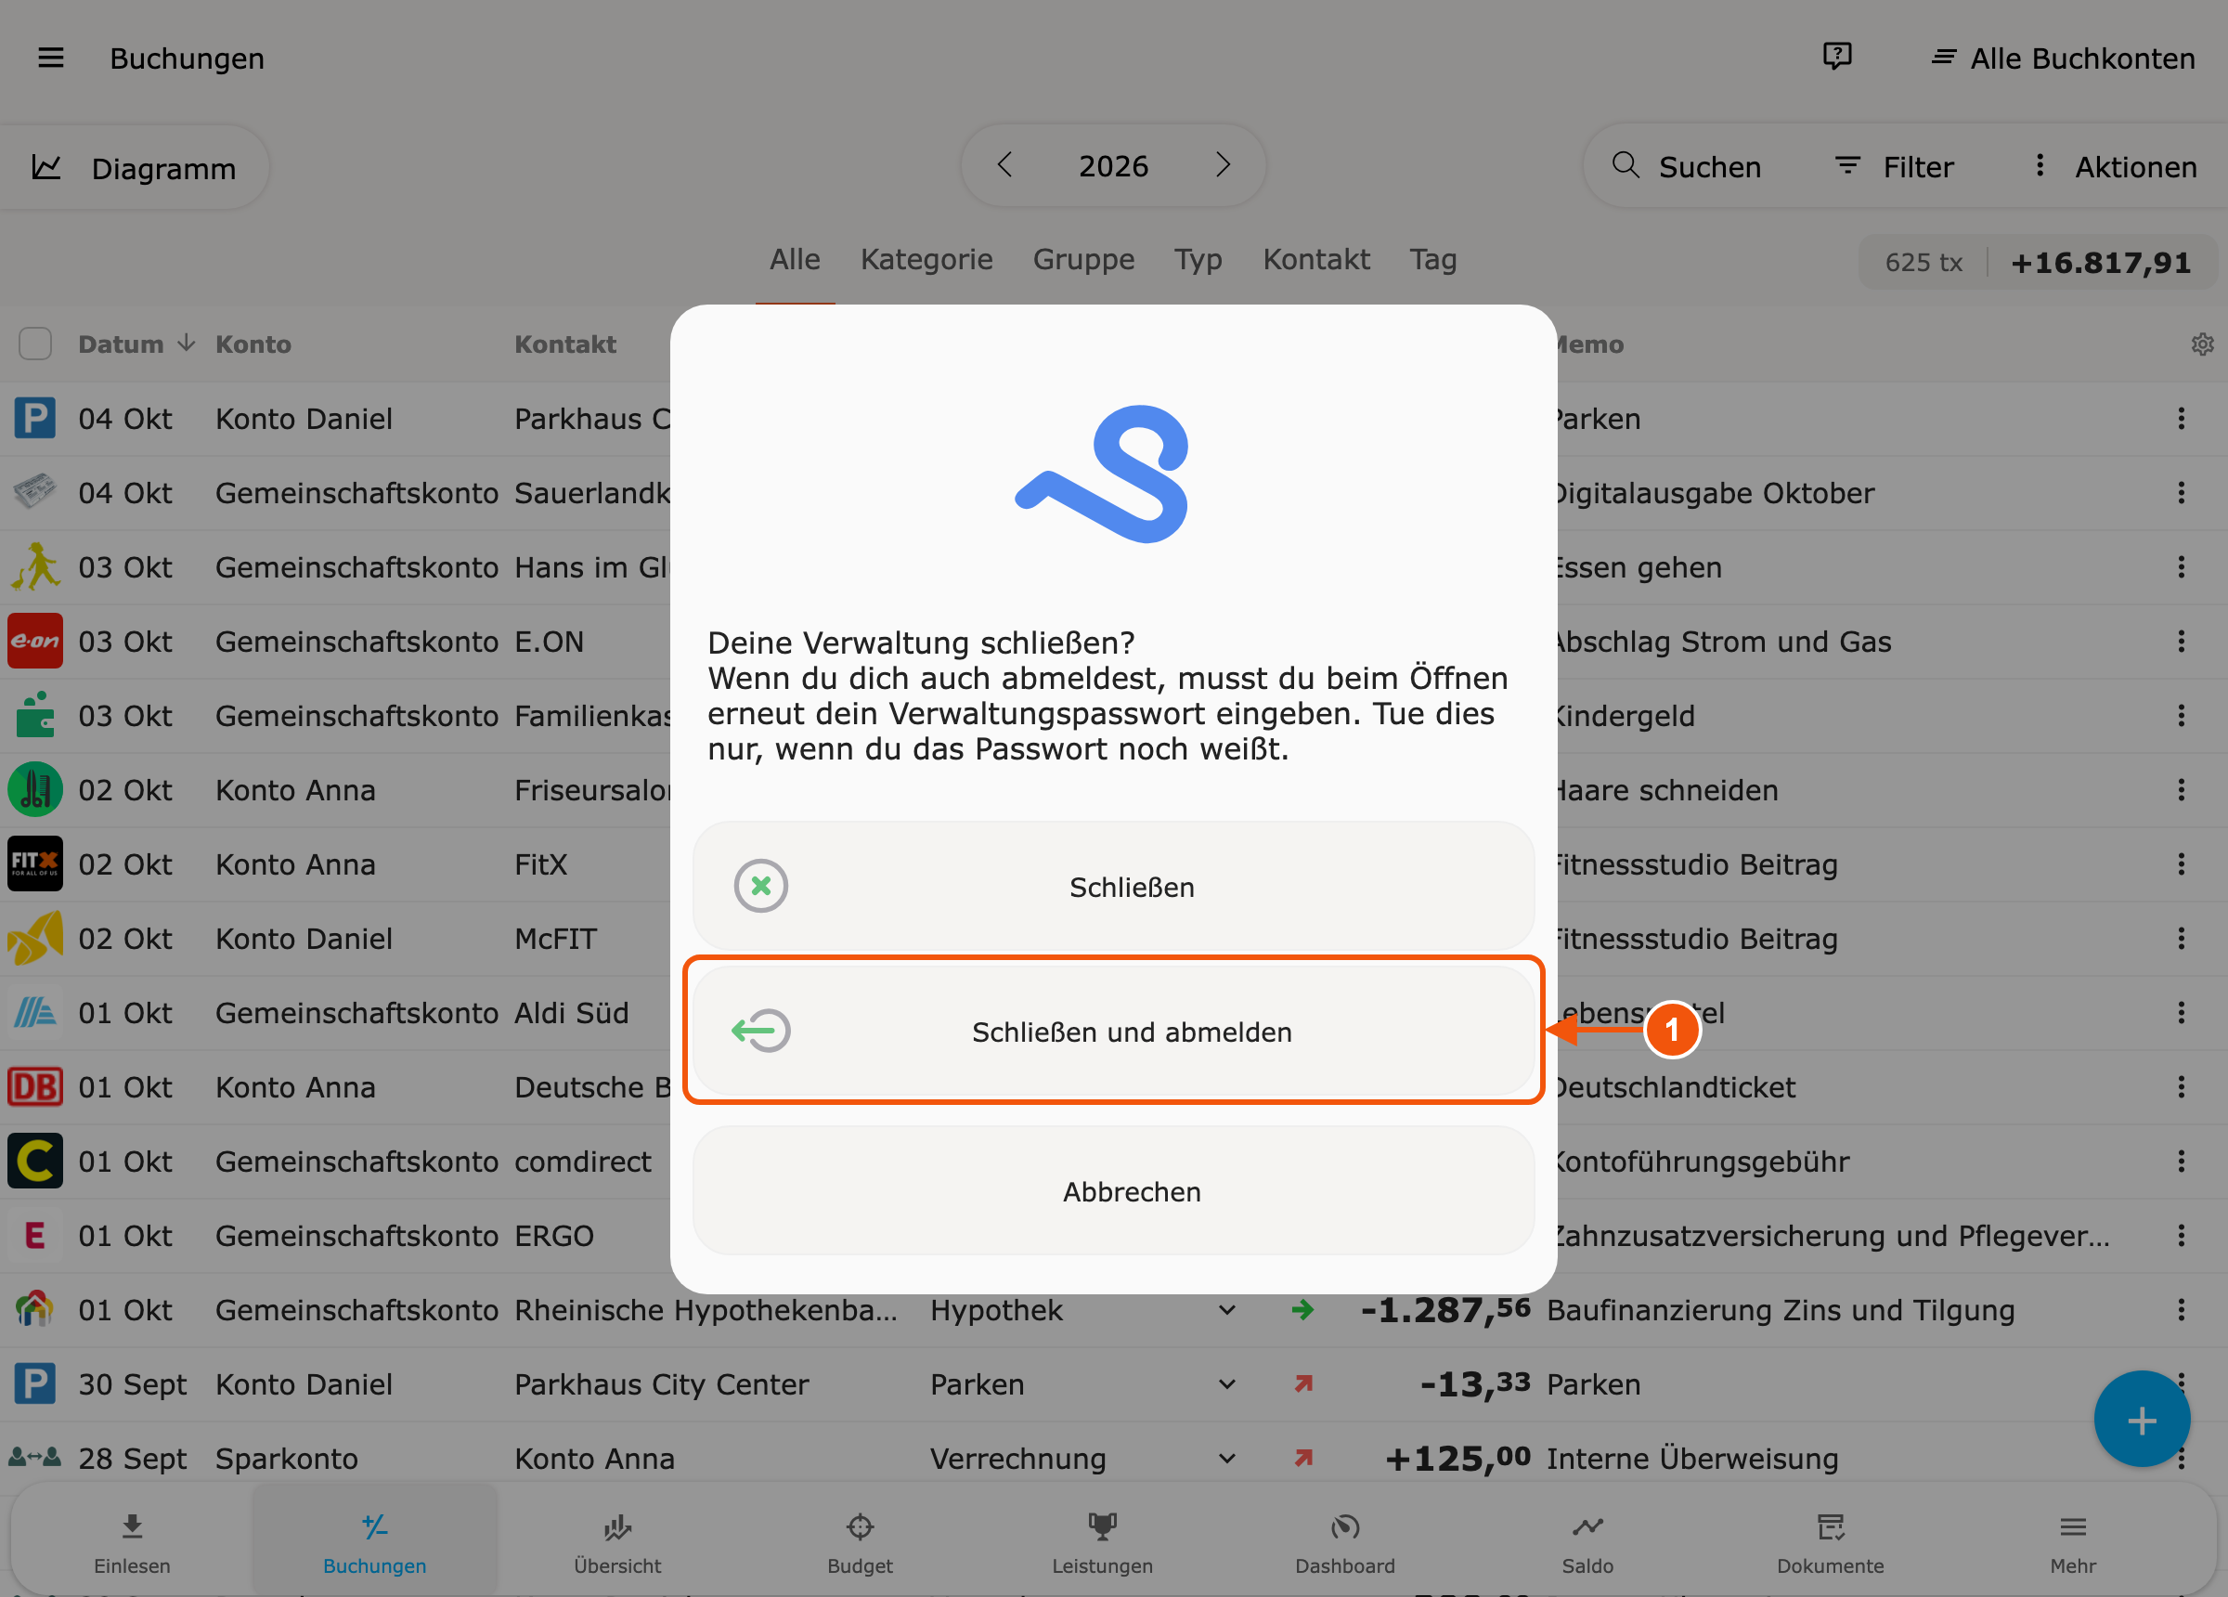Click the Suchen magnifier icon
Viewport: 2228px width, 1597px height.
coord(1626,165)
